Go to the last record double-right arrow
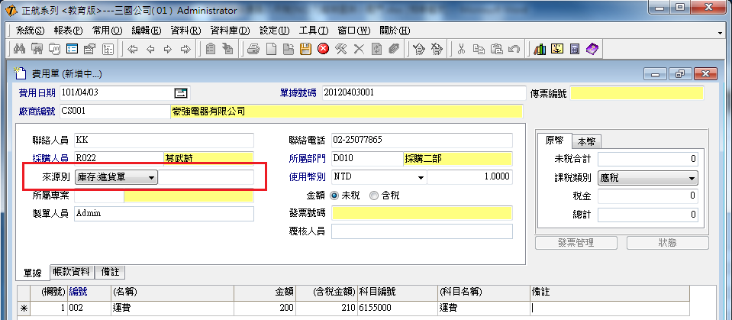The height and width of the screenshot is (320, 732). [x=185, y=50]
